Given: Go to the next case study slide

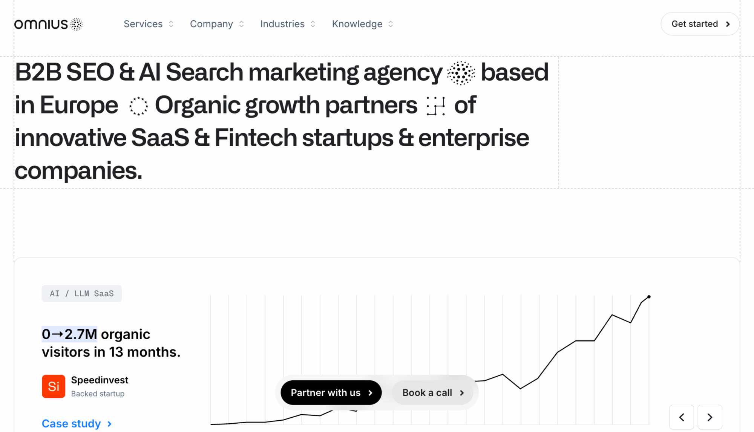Looking at the screenshot, I should tap(710, 417).
